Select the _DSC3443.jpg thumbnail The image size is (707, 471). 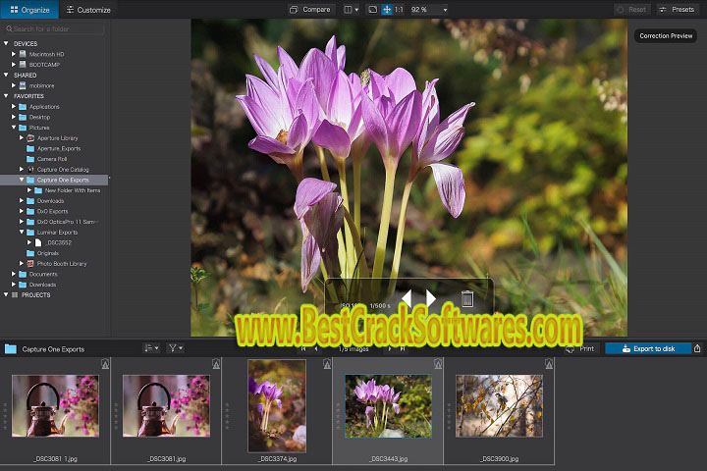click(x=388, y=405)
